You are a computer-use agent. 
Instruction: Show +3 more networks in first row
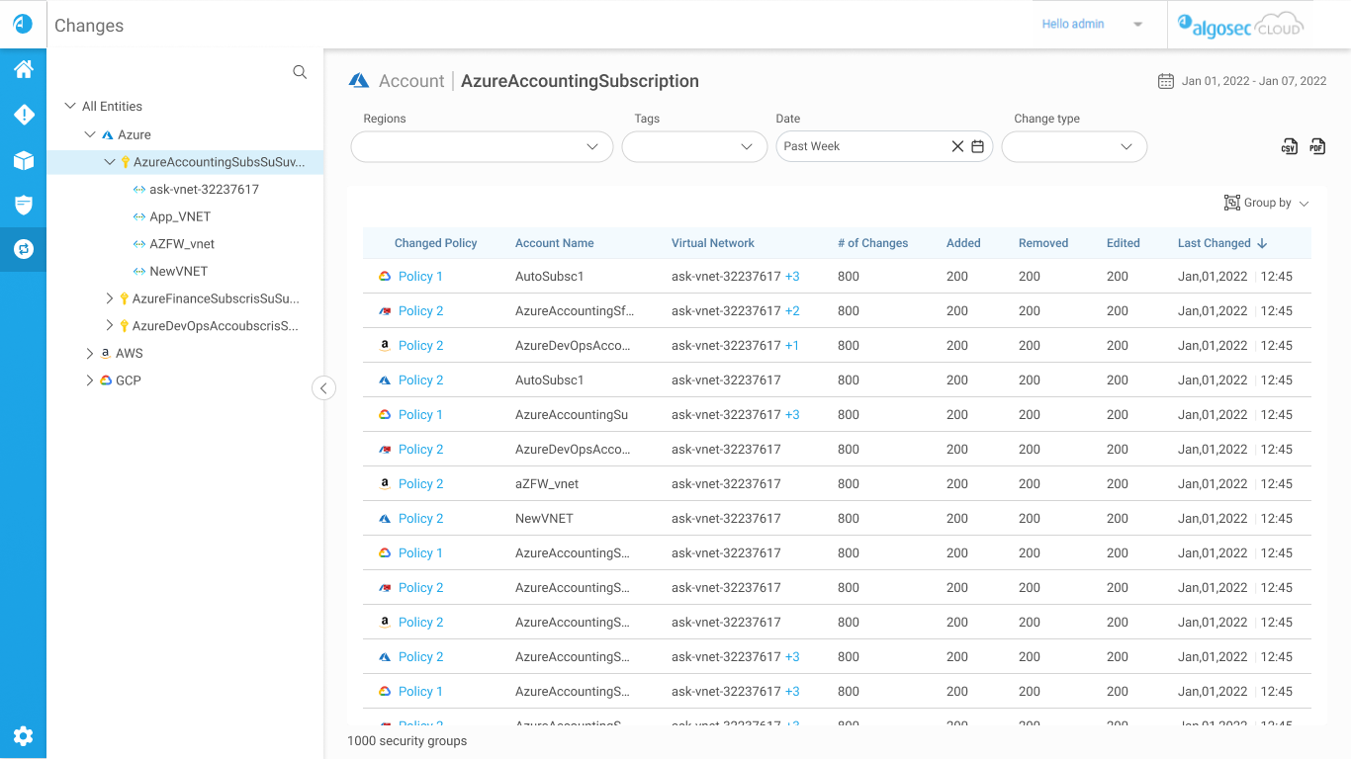click(x=792, y=277)
